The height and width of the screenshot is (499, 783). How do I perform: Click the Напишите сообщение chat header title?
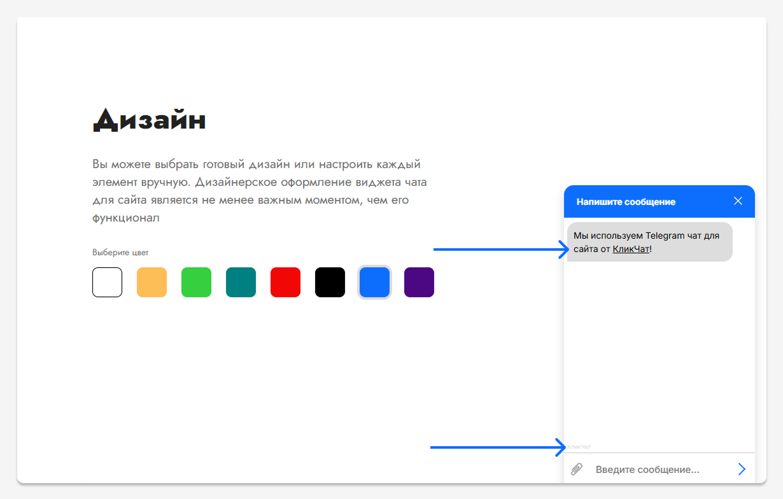click(x=626, y=202)
